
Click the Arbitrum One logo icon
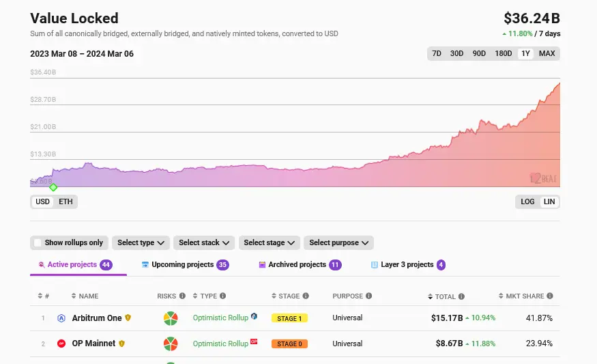(x=61, y=318)
